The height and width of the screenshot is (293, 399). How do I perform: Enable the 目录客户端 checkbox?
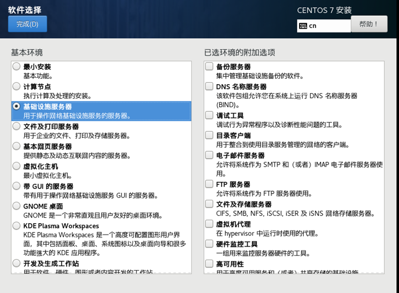209,135
